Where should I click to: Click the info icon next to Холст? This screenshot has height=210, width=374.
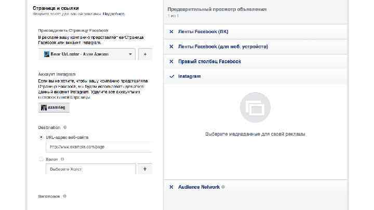click(x=62, y=159)
